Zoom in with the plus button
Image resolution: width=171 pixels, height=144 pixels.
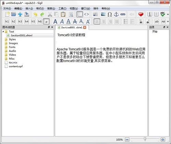[163, 140]
